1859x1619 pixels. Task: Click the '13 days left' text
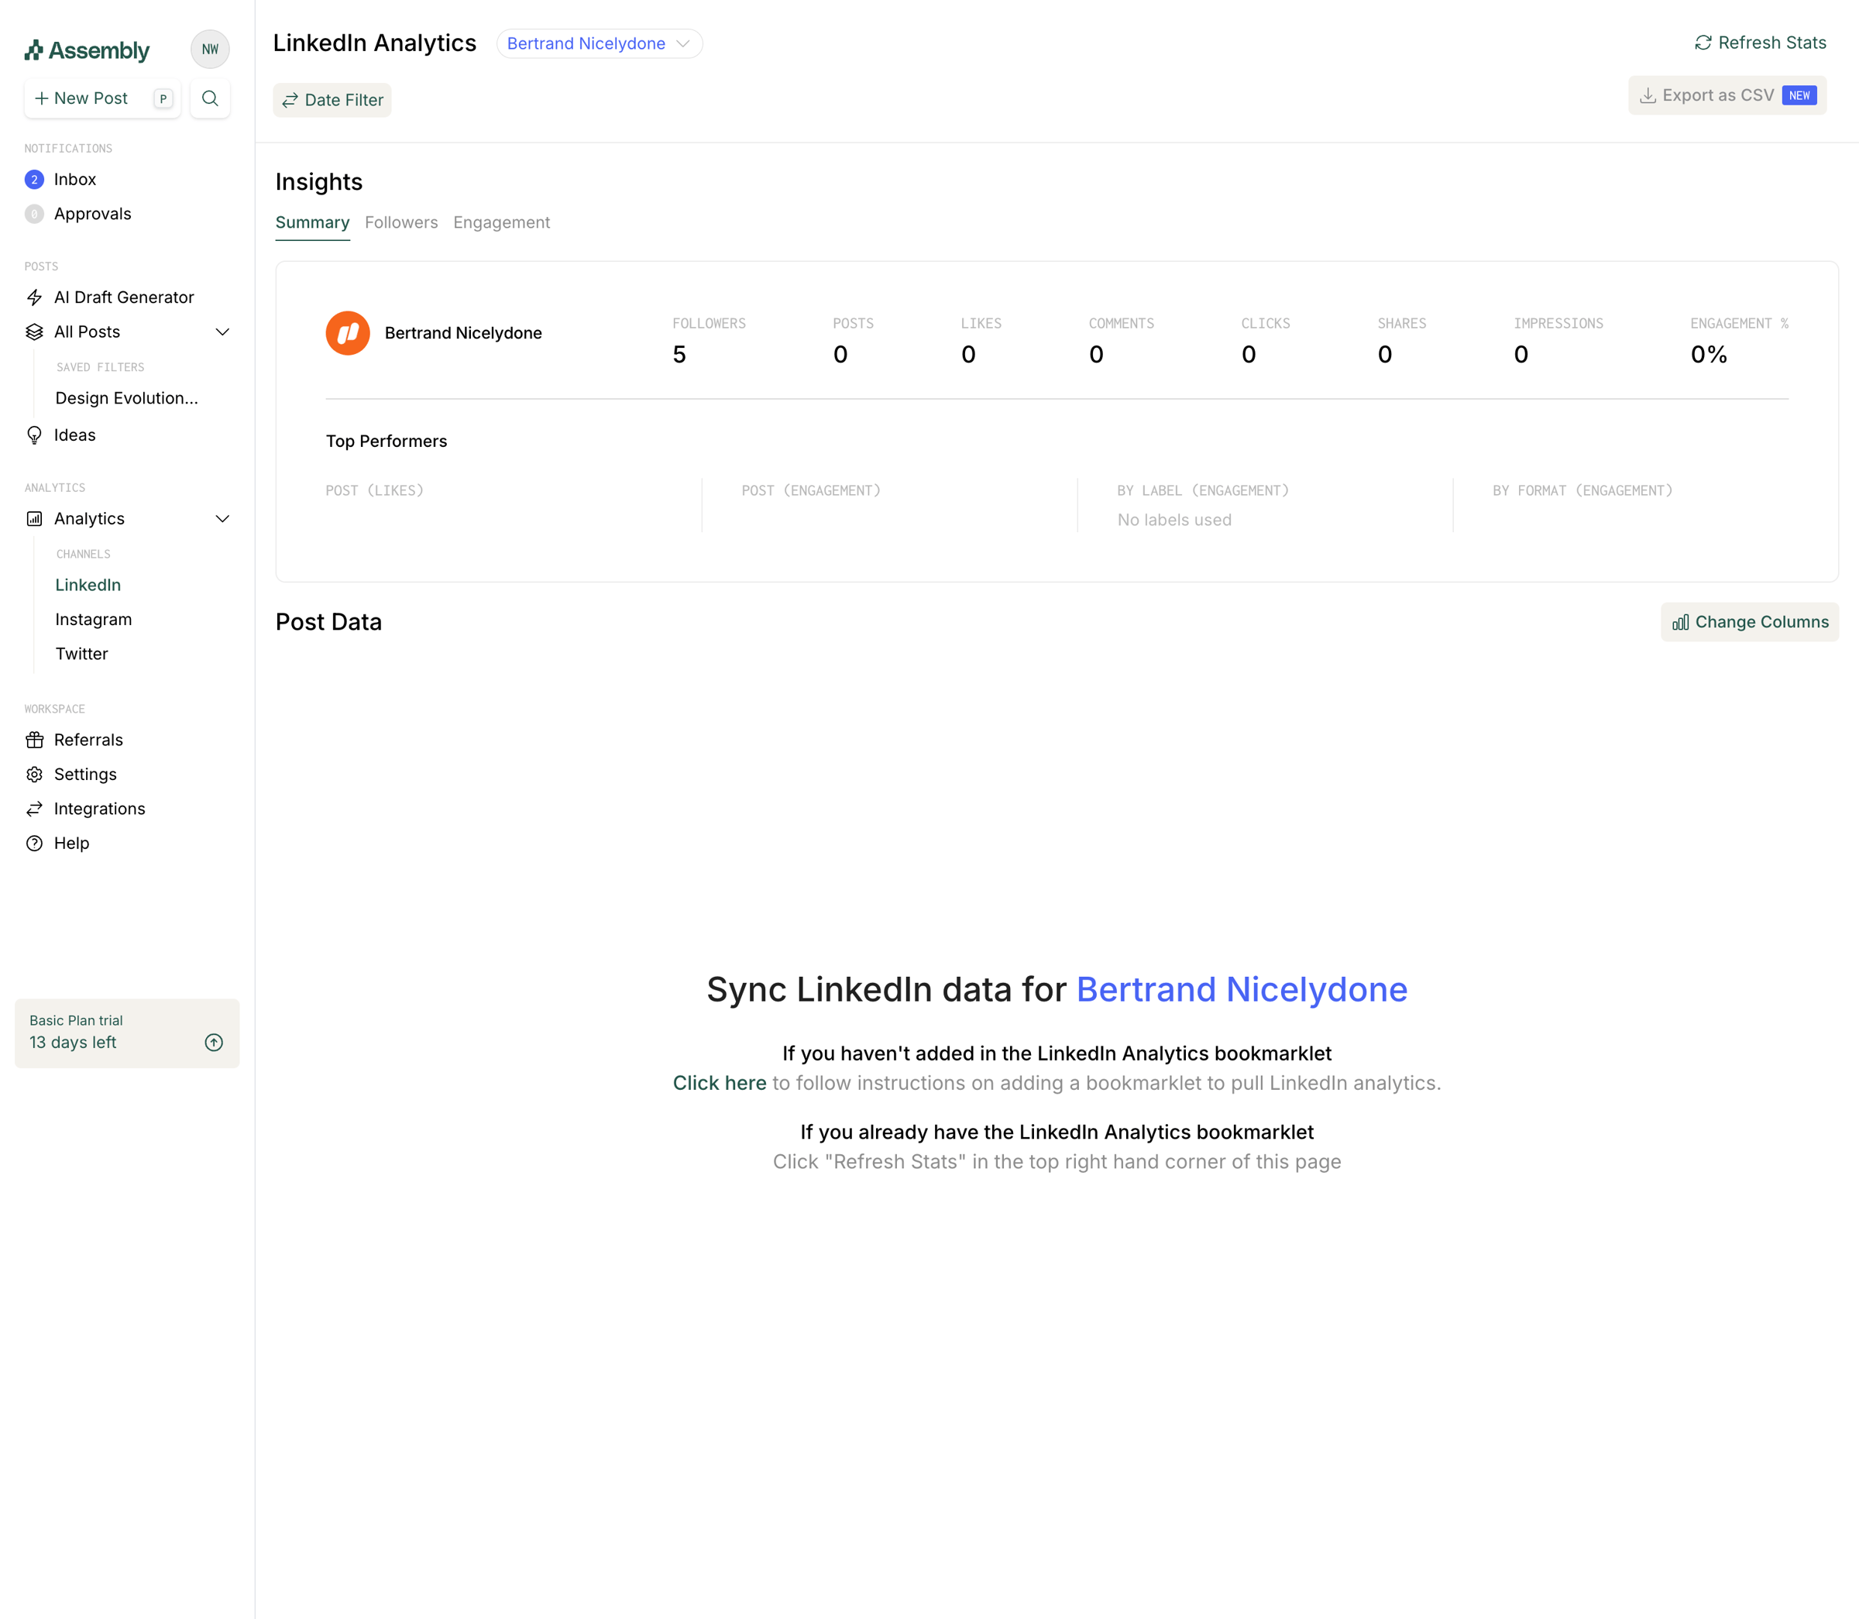coord(73,1043)
